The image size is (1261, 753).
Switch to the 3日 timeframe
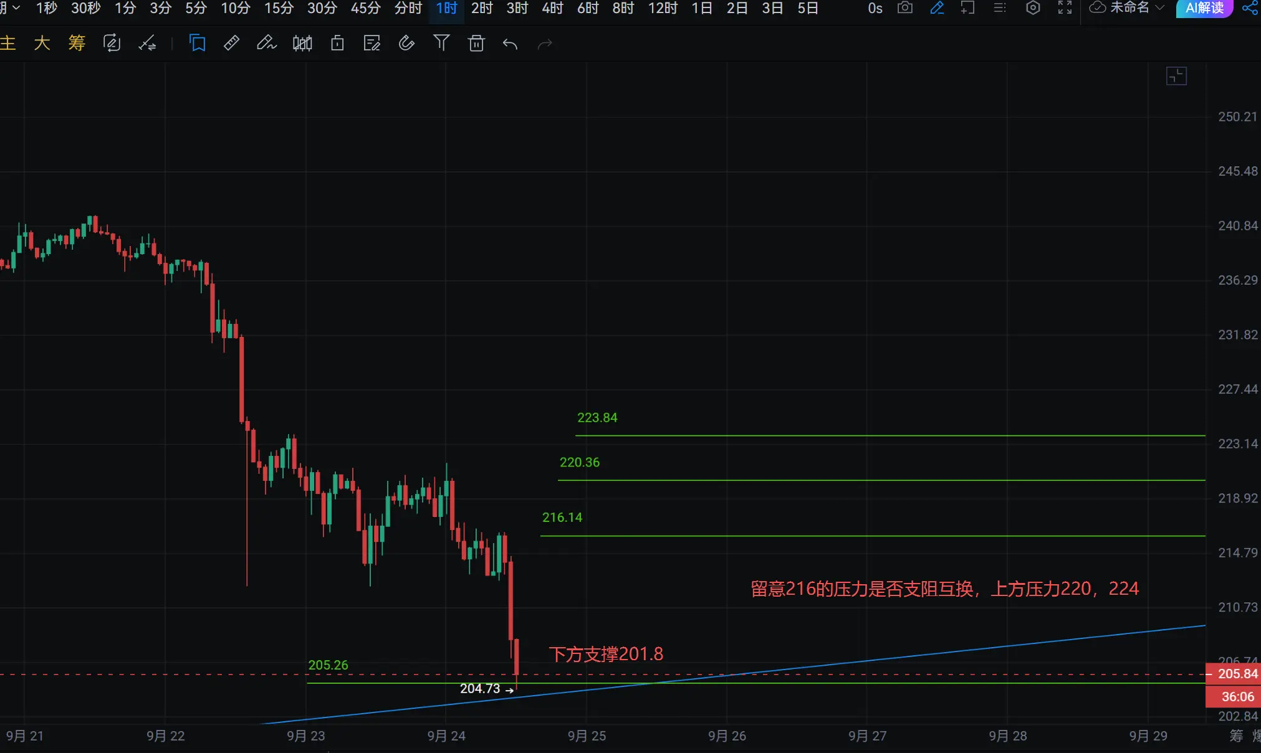click(773, 8)
